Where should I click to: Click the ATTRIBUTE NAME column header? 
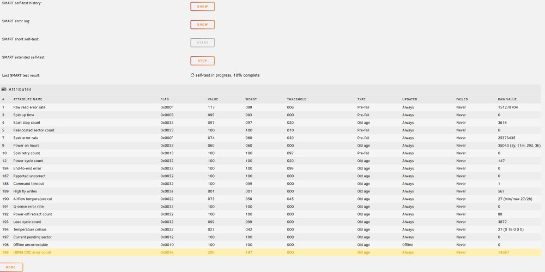click(x=28, y=99)
